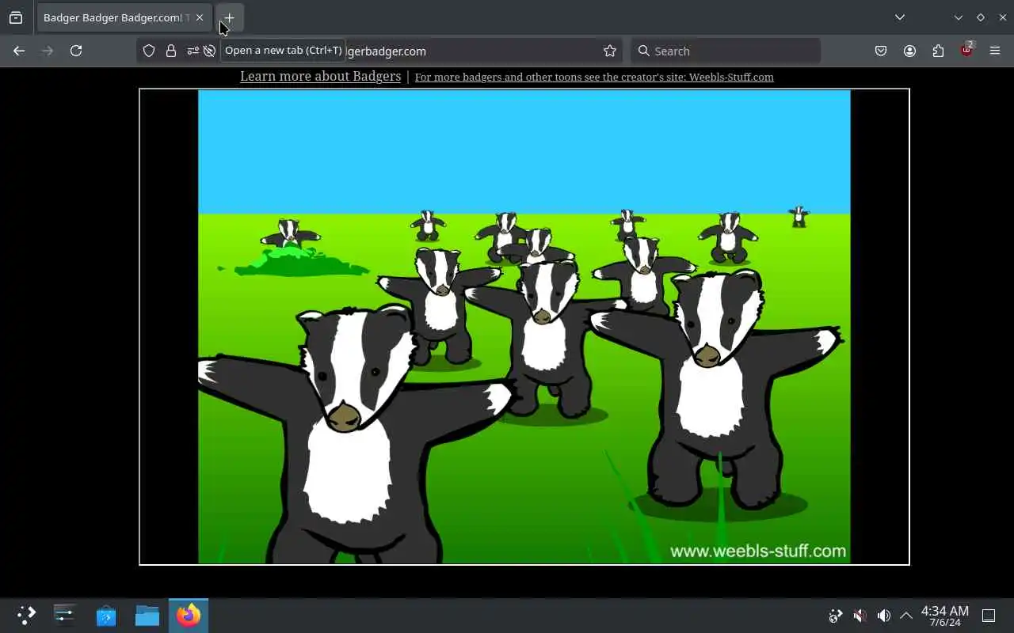This screenshot has width=1014, height=633.
Task: Open the Dolphin file manager folder
Action: [x=147, y=615]
